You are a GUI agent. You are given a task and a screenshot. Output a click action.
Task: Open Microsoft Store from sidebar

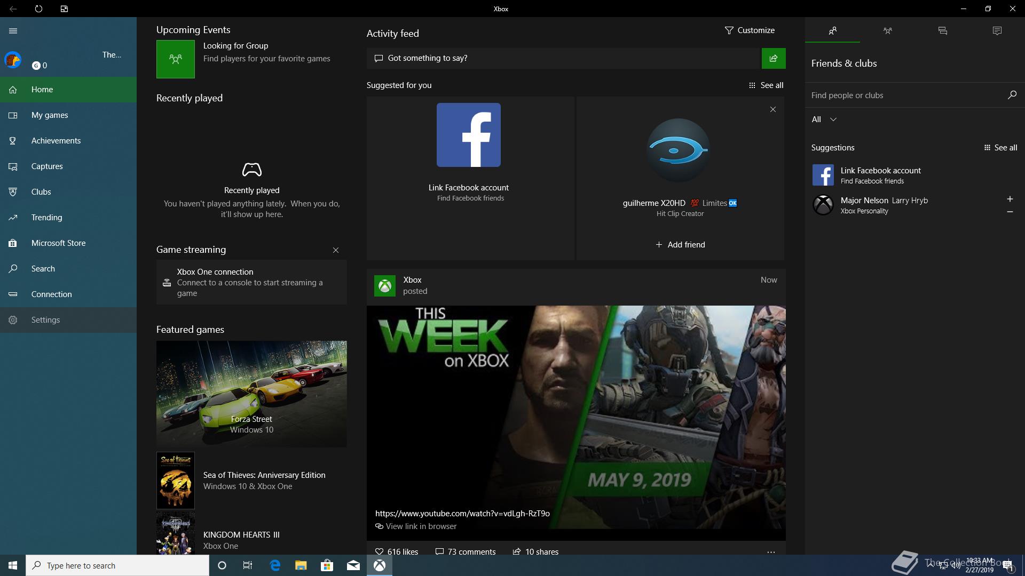(68, 243)
